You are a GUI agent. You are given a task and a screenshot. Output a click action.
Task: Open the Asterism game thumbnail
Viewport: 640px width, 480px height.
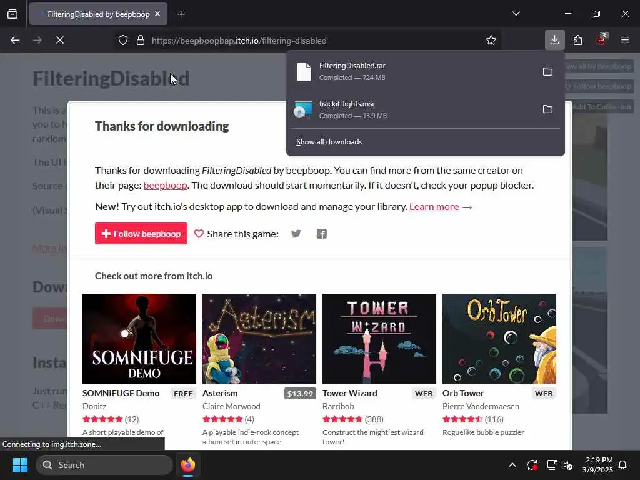point(259,338)
